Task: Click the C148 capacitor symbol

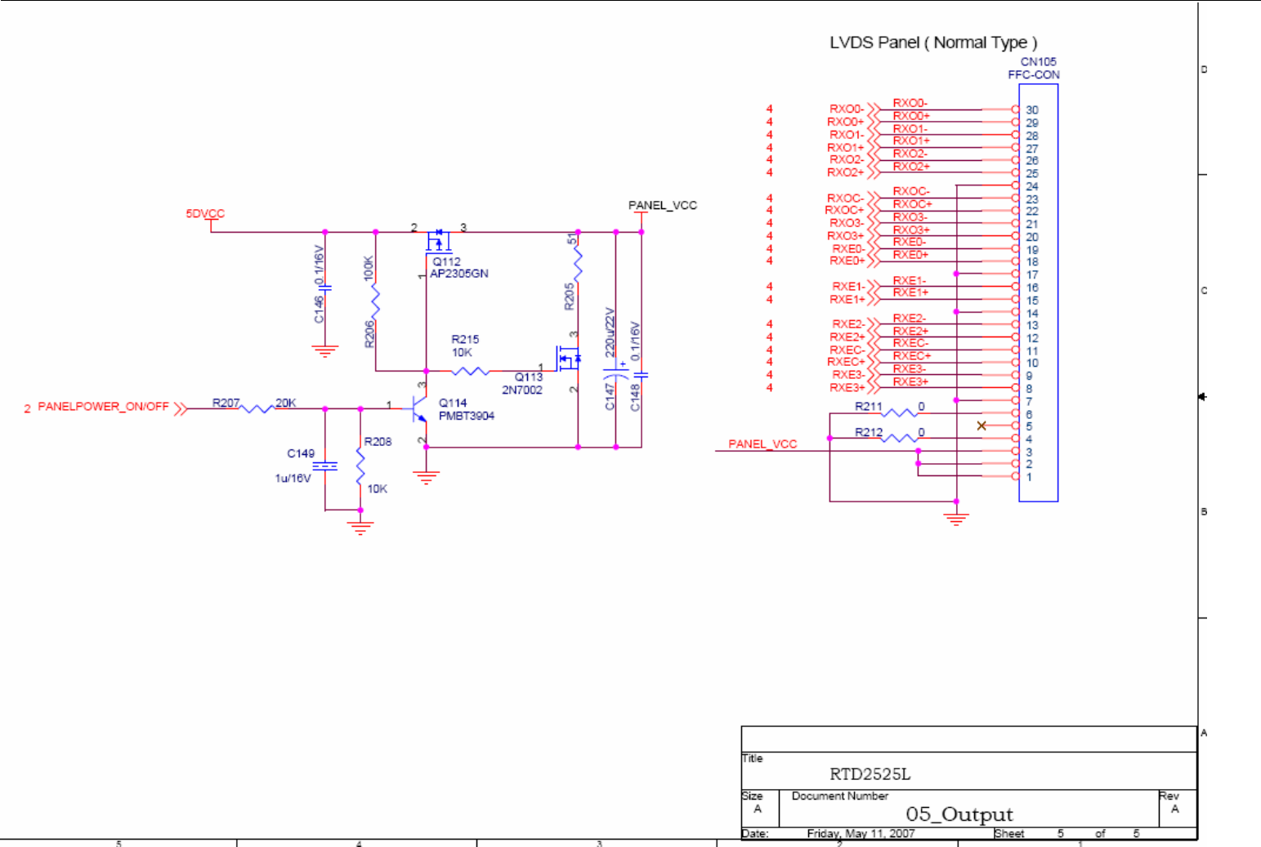Action: [642, 375]
